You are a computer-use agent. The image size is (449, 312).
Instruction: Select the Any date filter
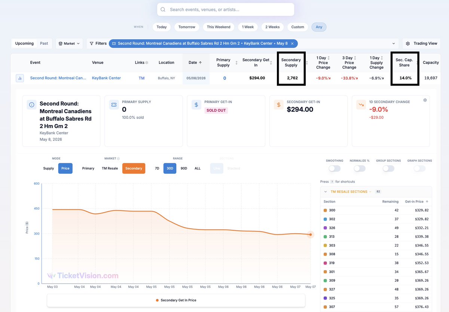pos(319,27)
